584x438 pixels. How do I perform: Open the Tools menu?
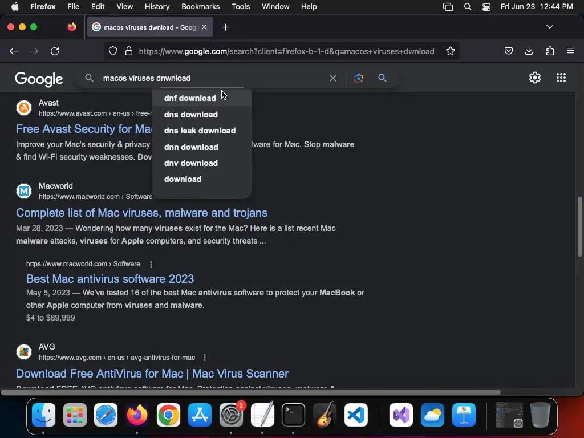pyautogui.click(x=241, y=6)
